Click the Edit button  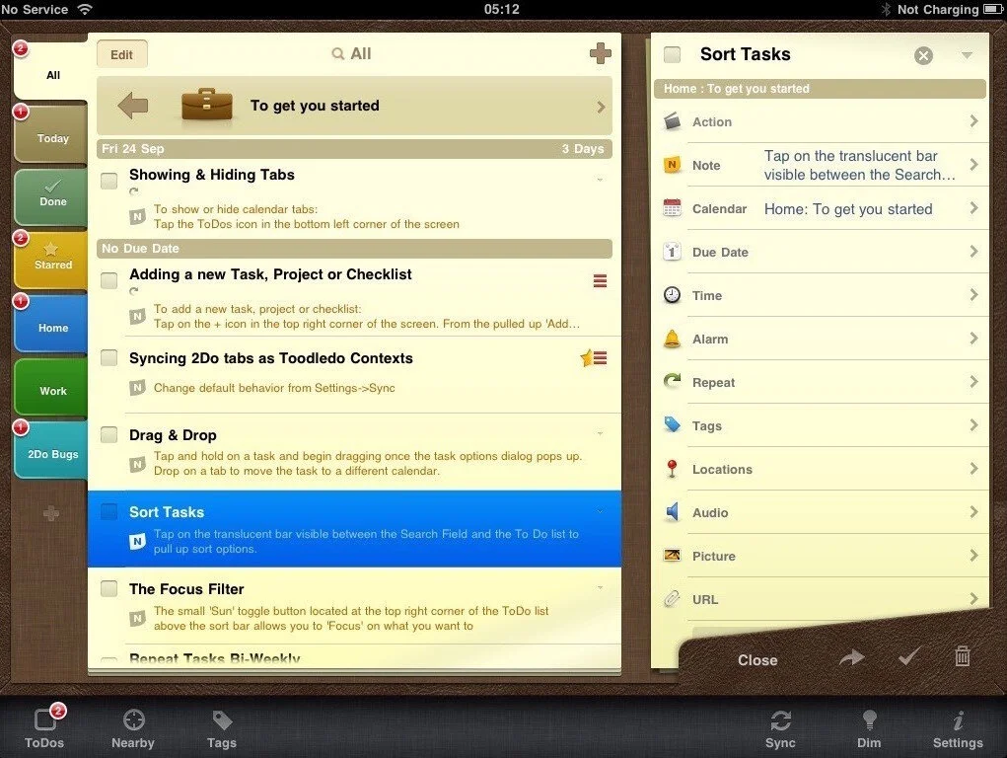(122, 54)
